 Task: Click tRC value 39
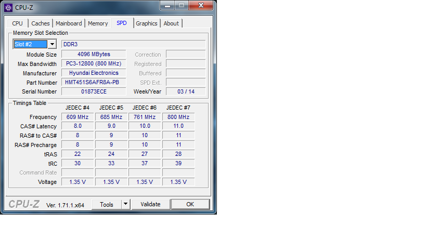coord(178,163)
